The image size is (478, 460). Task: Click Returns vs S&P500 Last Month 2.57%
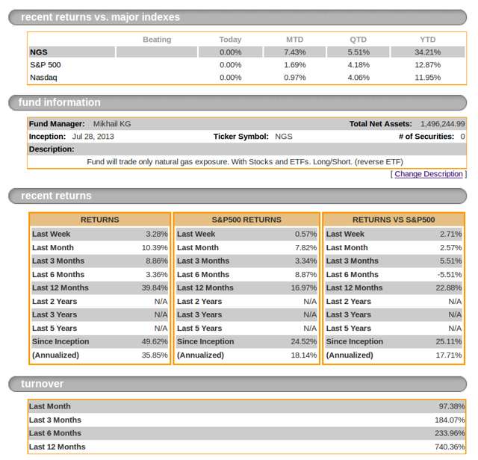click(x=450, y=248)
